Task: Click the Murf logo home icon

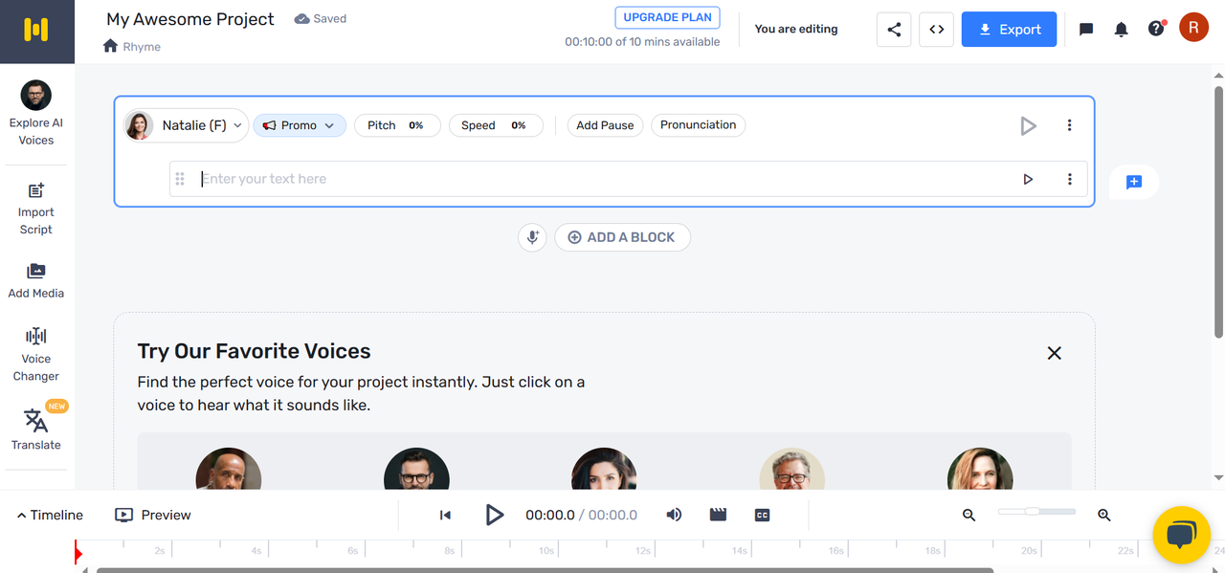Action: click(36, 31)
